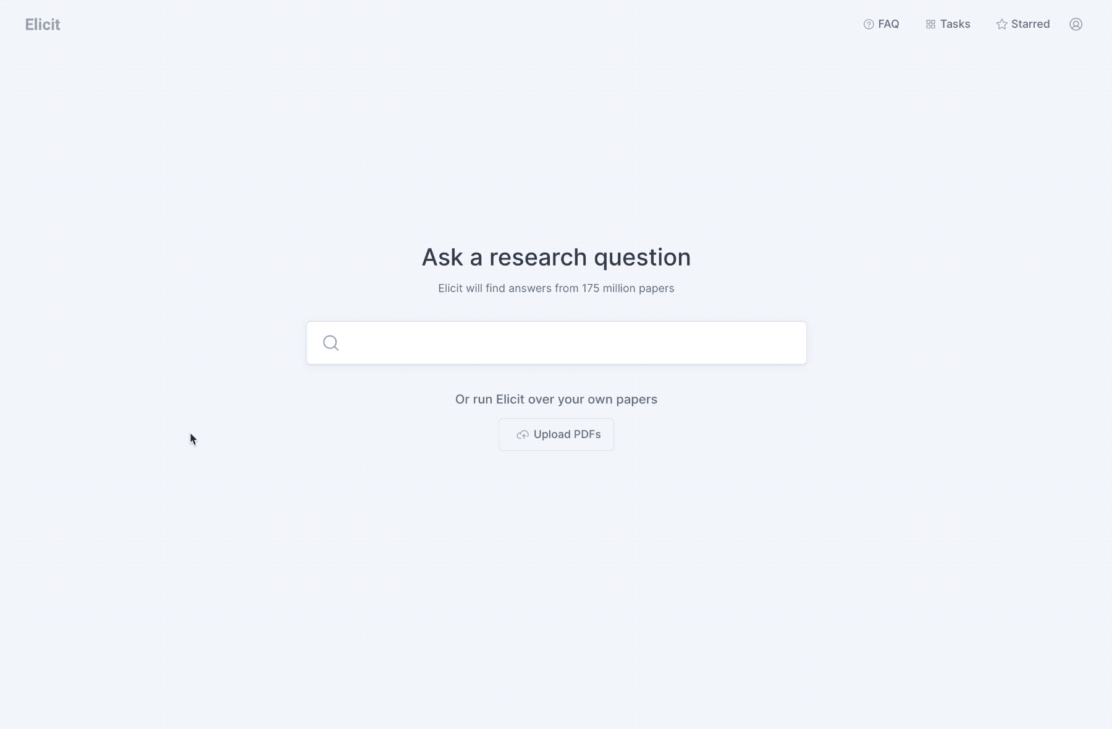1112x729 pixels.
Task: Go to the Tasks page
Action: [x=948, y=24]
